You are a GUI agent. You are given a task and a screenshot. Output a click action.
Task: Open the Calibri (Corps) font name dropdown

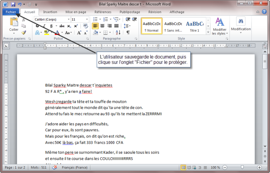(68, 20)
